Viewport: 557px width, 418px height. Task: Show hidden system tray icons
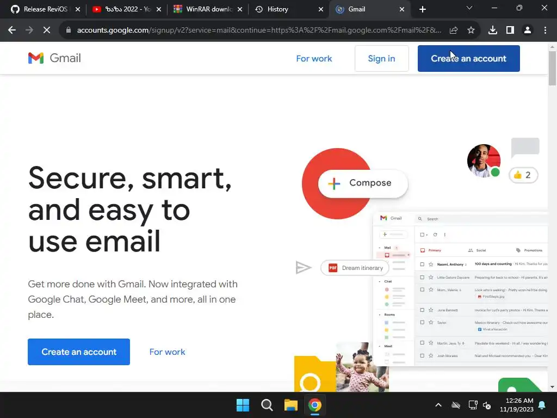(x=438, y=405)
